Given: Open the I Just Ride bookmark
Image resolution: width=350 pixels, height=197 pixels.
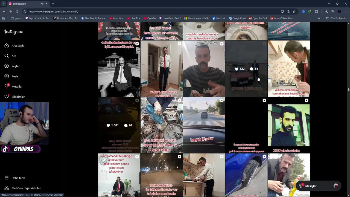Looking at the screenshot, I should coord(133,18).
